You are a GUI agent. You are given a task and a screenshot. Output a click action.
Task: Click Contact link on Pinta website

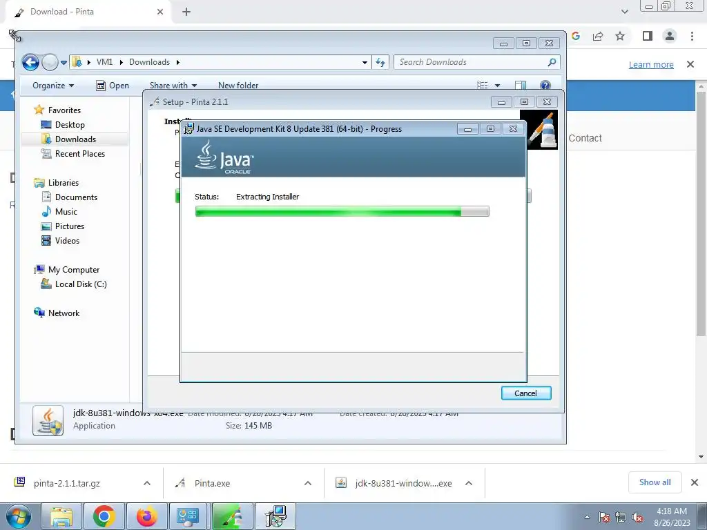coord(585,138)
